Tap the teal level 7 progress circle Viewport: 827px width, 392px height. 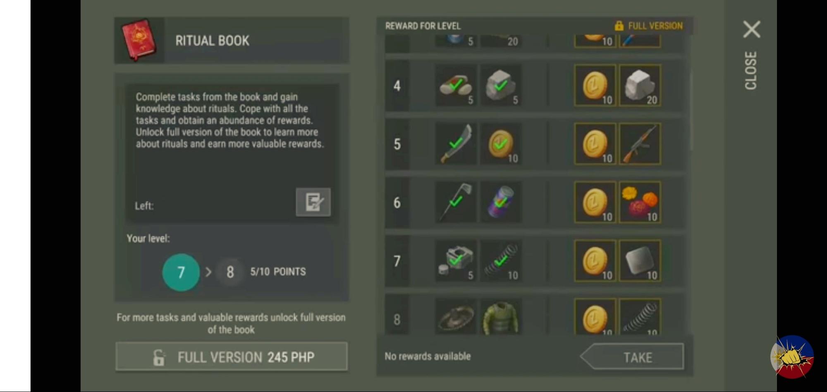[181, 272]
